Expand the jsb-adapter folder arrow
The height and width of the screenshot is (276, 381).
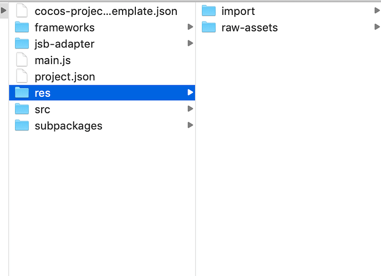click(190, 43)
